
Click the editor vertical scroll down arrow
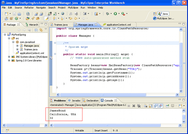pyautogui.click(x=181, y=91)
